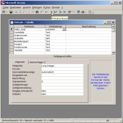Click the Fundstelle field name cell
The height and width of the screenshot is (123, 123).
click(29, 32)
